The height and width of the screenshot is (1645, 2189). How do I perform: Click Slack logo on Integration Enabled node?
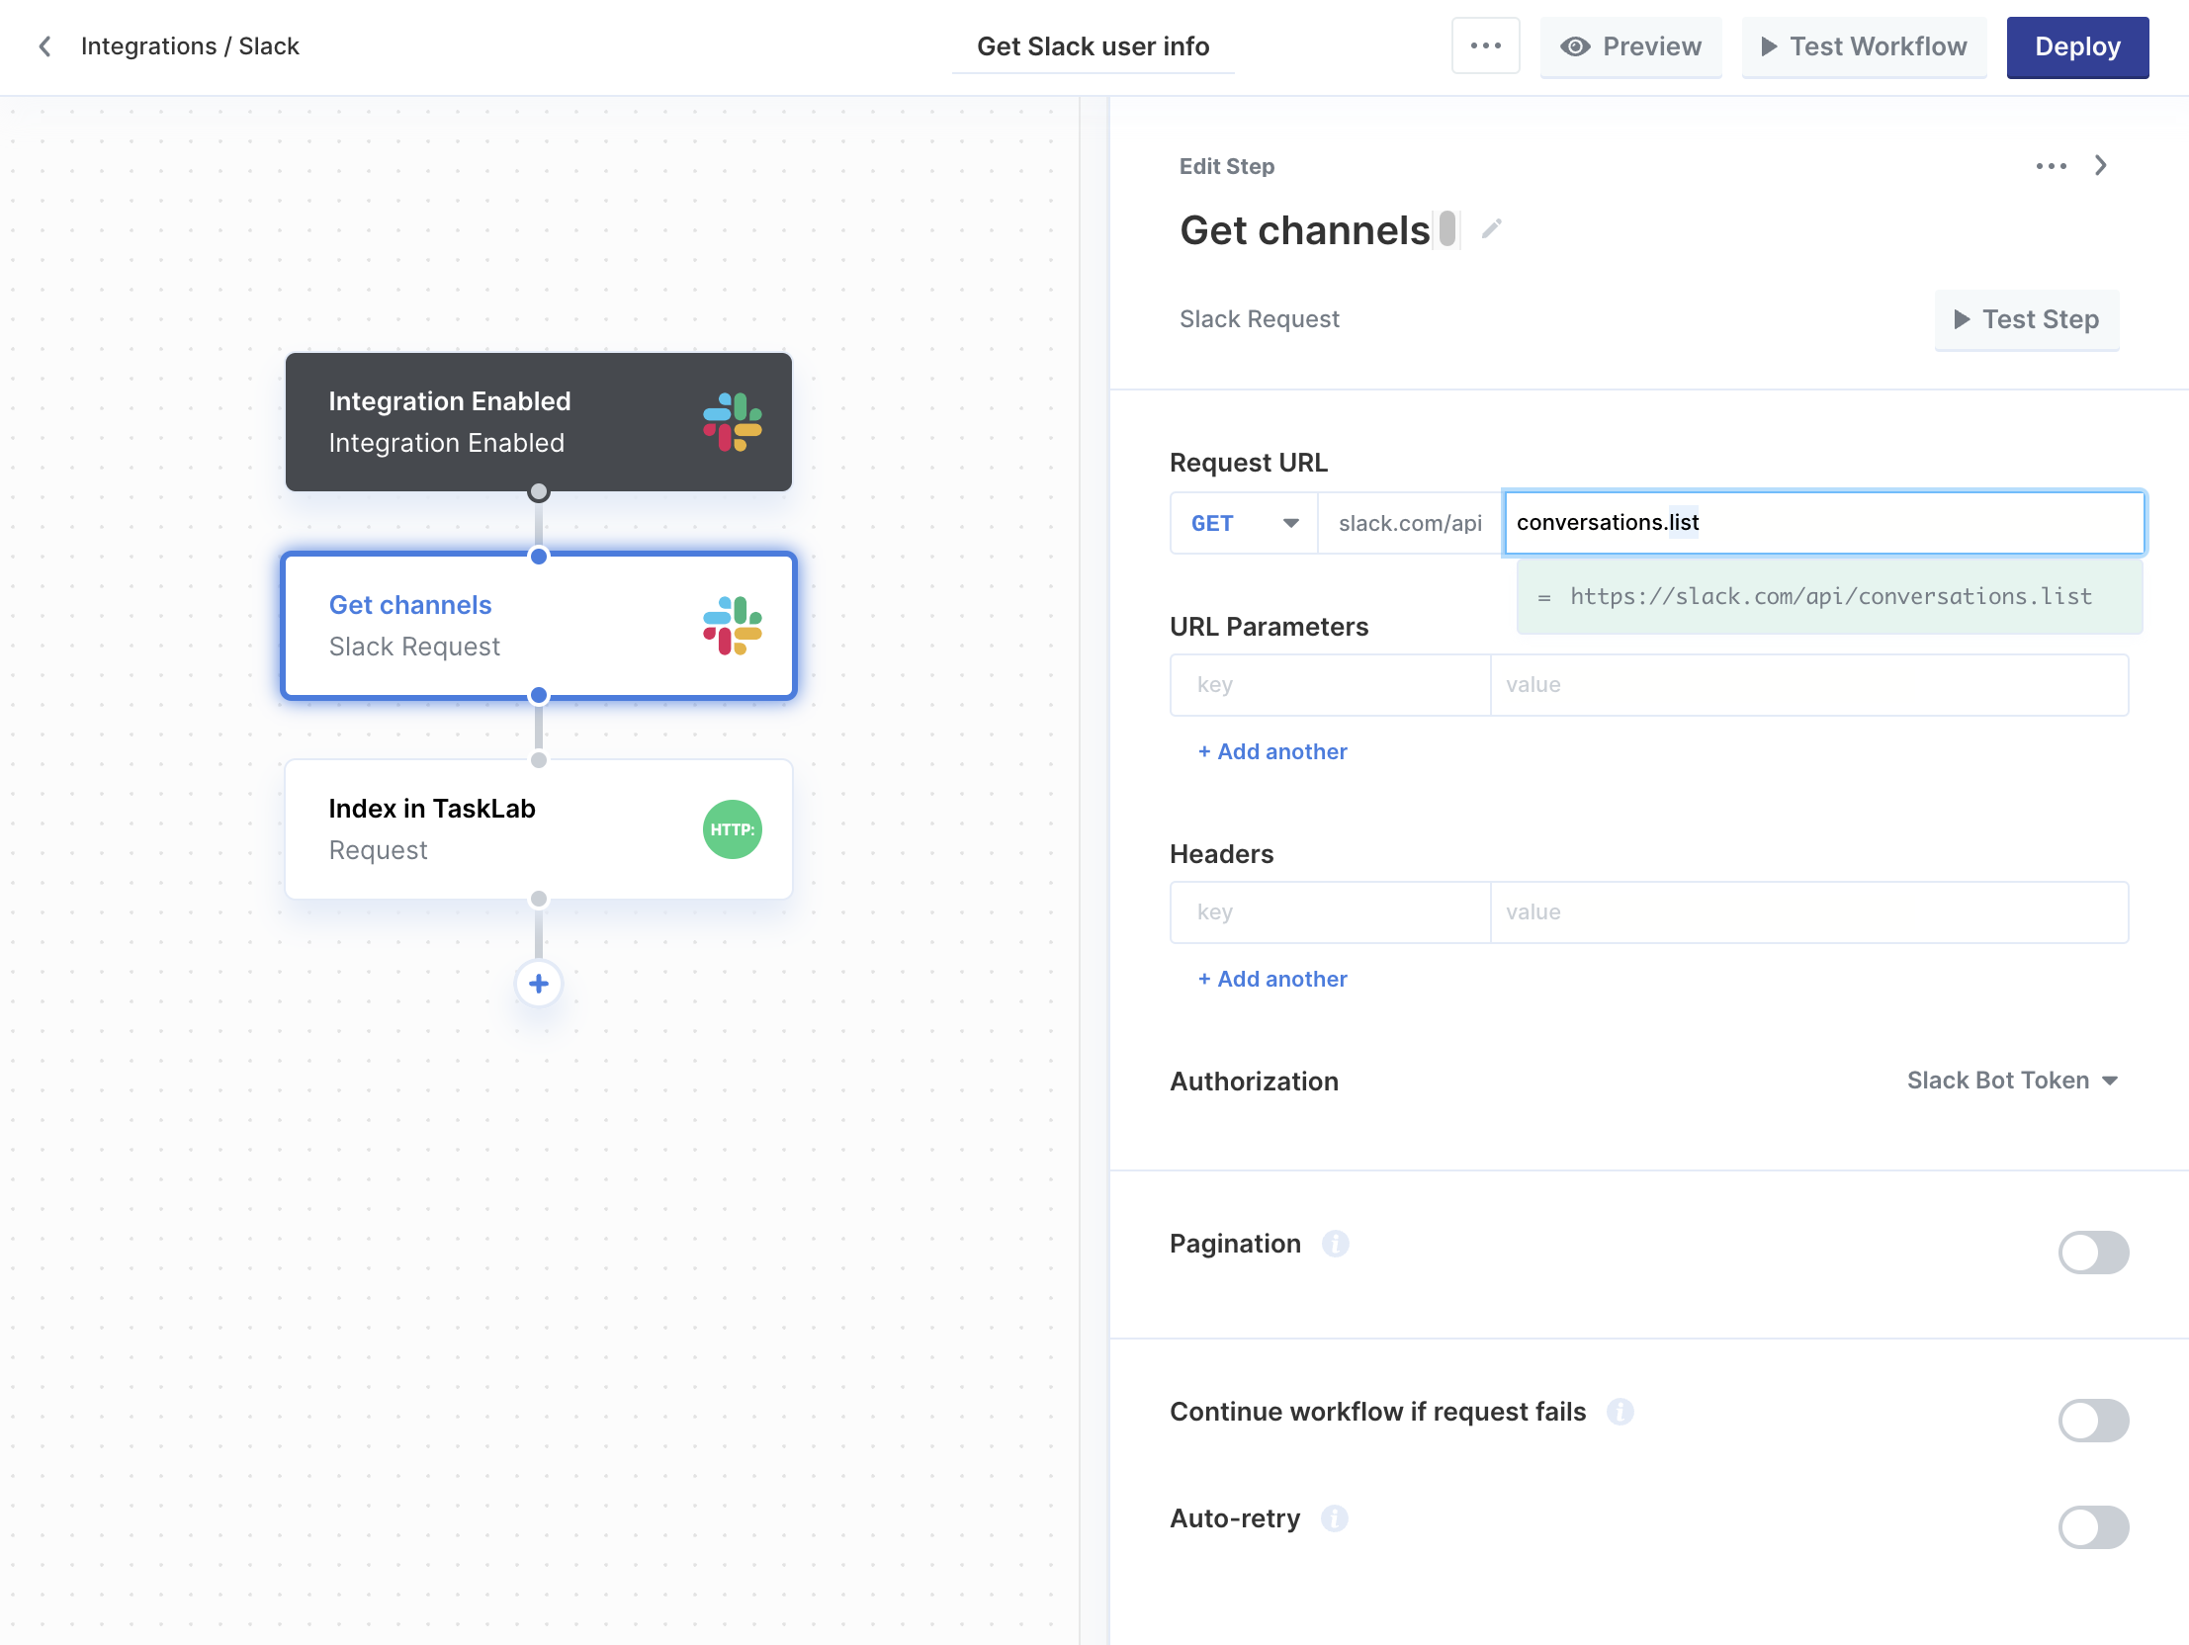[732, 423]
